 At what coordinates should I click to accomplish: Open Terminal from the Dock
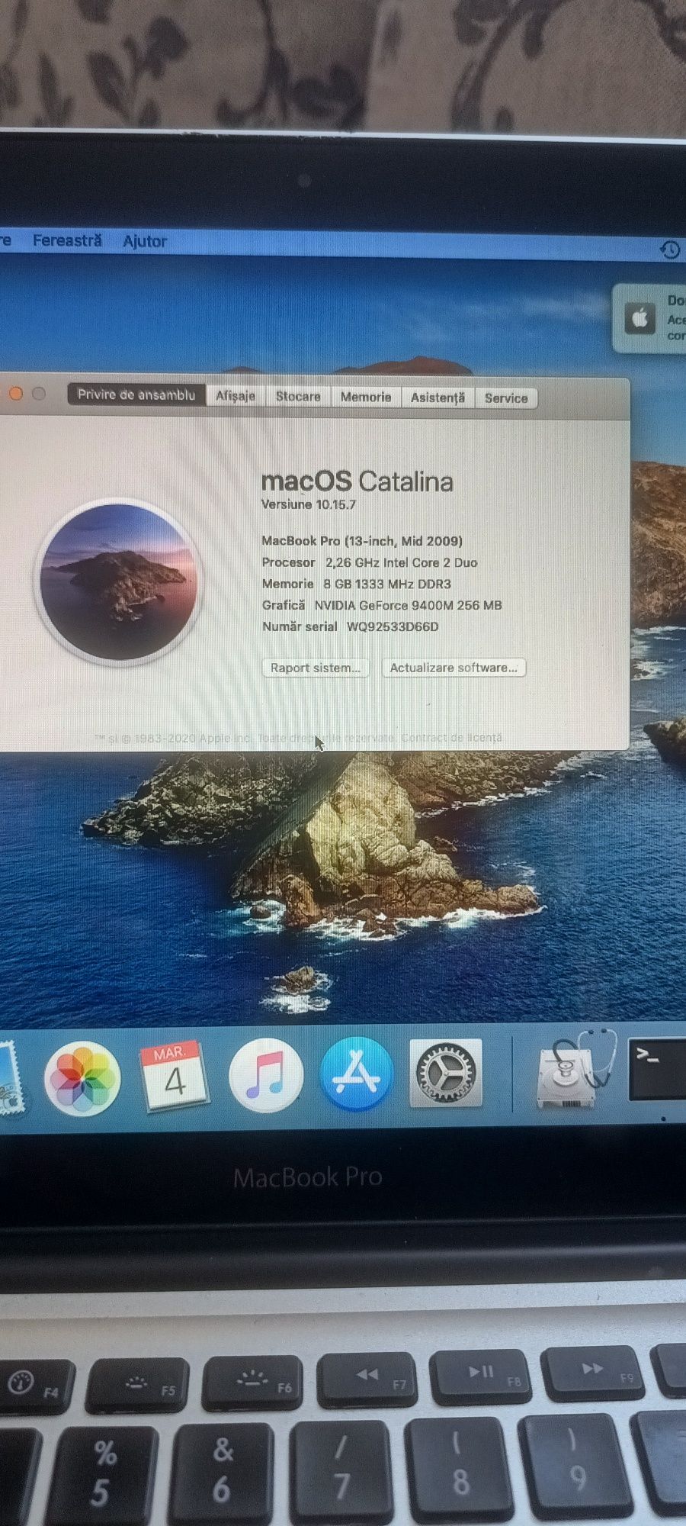[657, 1069]
